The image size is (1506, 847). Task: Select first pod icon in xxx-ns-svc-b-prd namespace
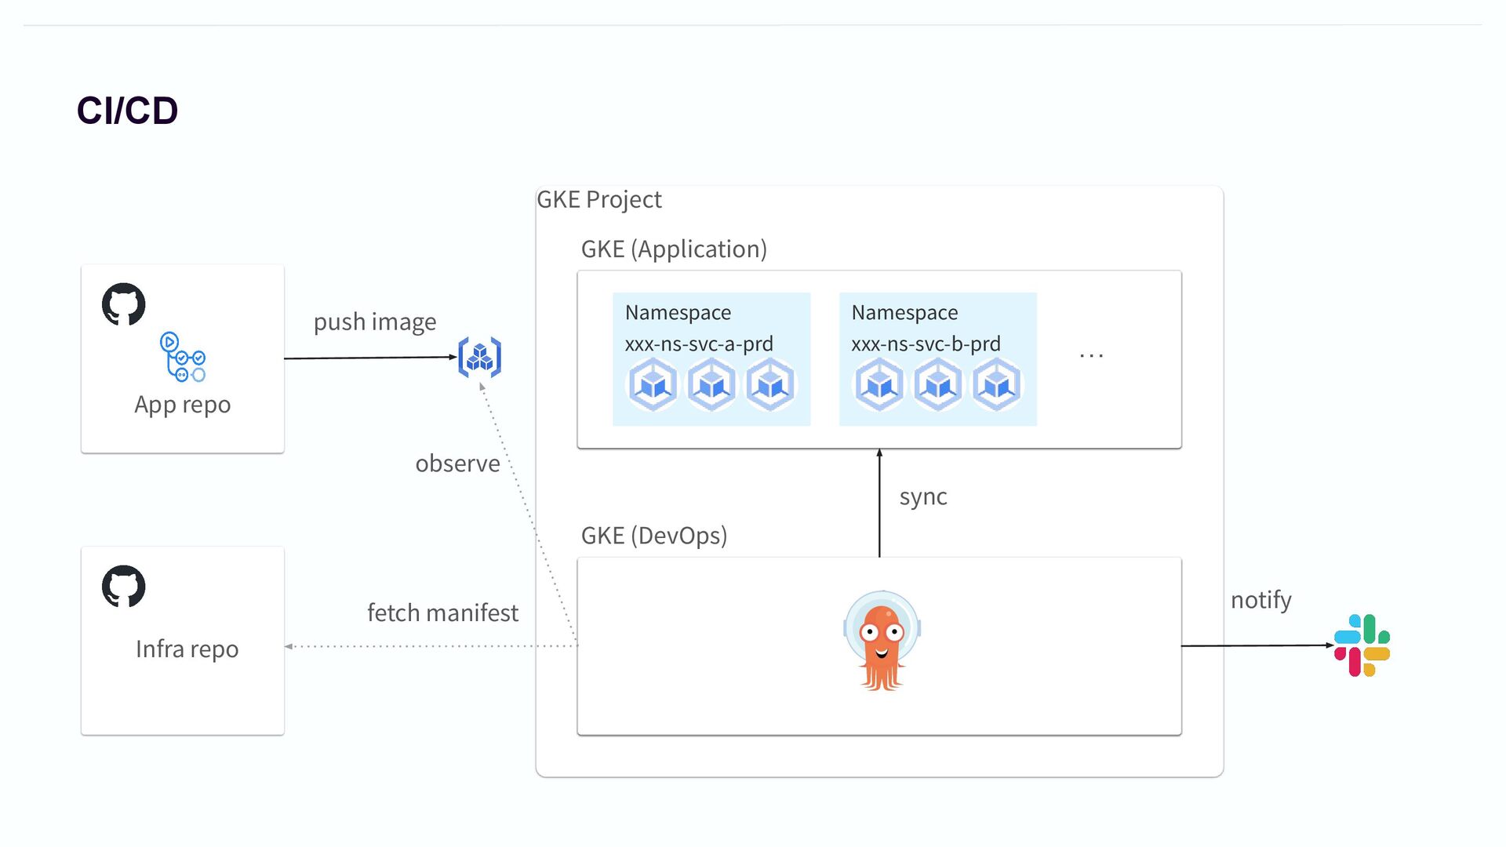tap(879, 384)
